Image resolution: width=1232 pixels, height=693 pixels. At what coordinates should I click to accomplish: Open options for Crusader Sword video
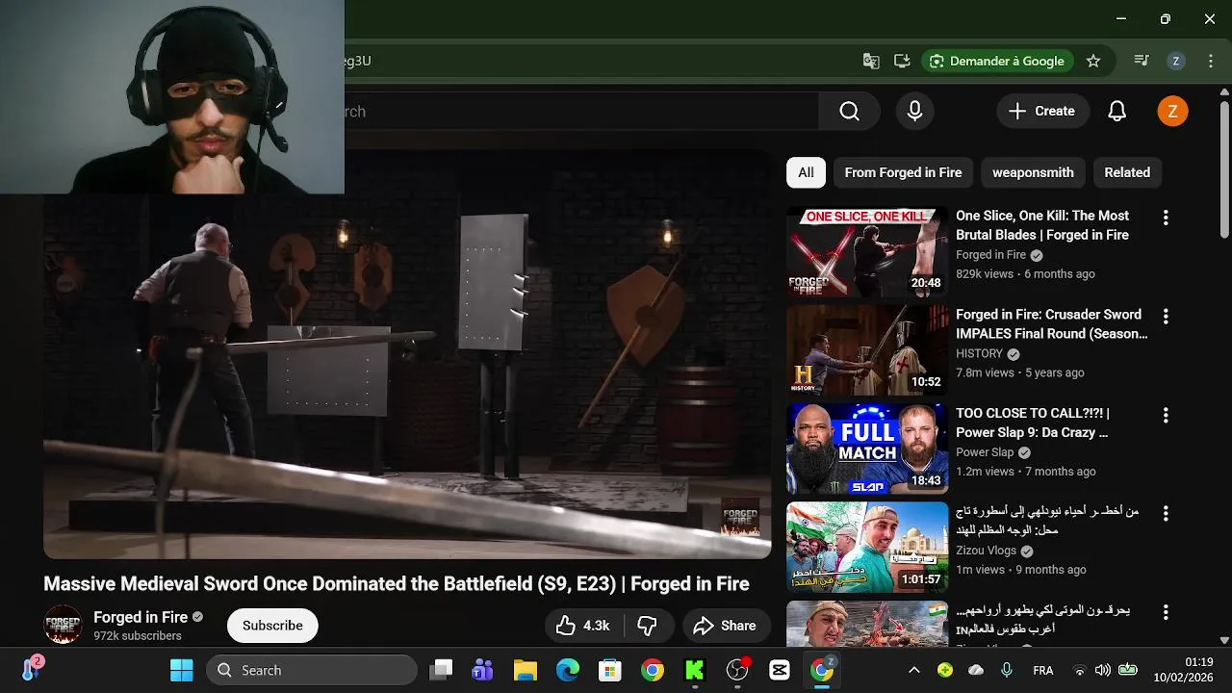tap(1166, 317)
